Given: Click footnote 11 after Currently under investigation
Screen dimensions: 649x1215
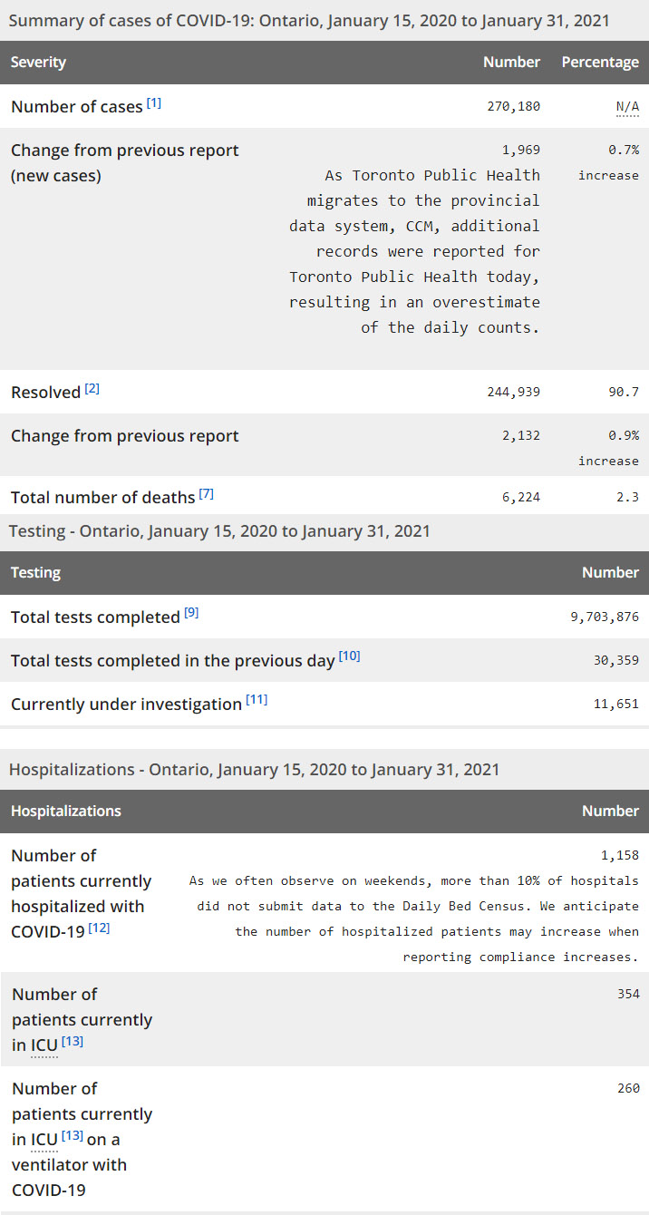Looking at the screenshot, I should pyautogui.click(x=257, y=700).
